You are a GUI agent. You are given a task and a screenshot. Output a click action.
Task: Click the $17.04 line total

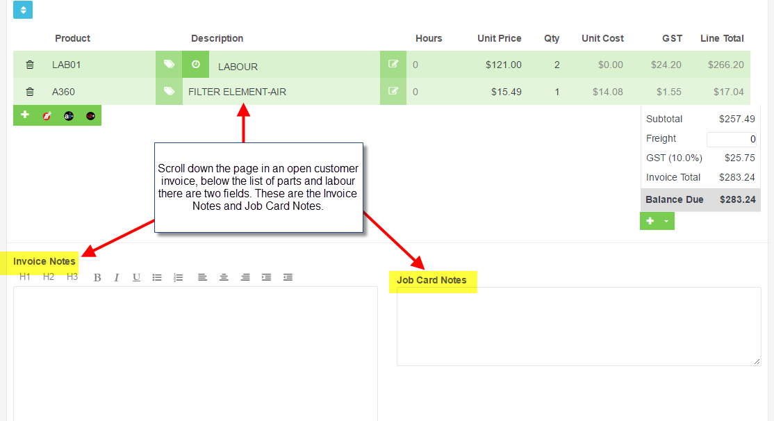tap(729, 92)
